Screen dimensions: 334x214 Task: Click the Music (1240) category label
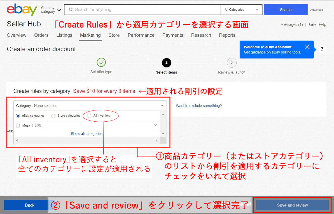click(32, 126)
